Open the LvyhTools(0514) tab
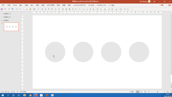Image resolution: width=172 pixels, height=97 pixels. (80, 5)
